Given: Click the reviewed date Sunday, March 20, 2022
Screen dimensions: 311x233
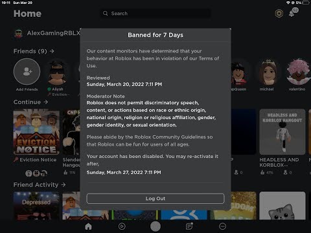Looking at the screenshot, I should 124,84.
